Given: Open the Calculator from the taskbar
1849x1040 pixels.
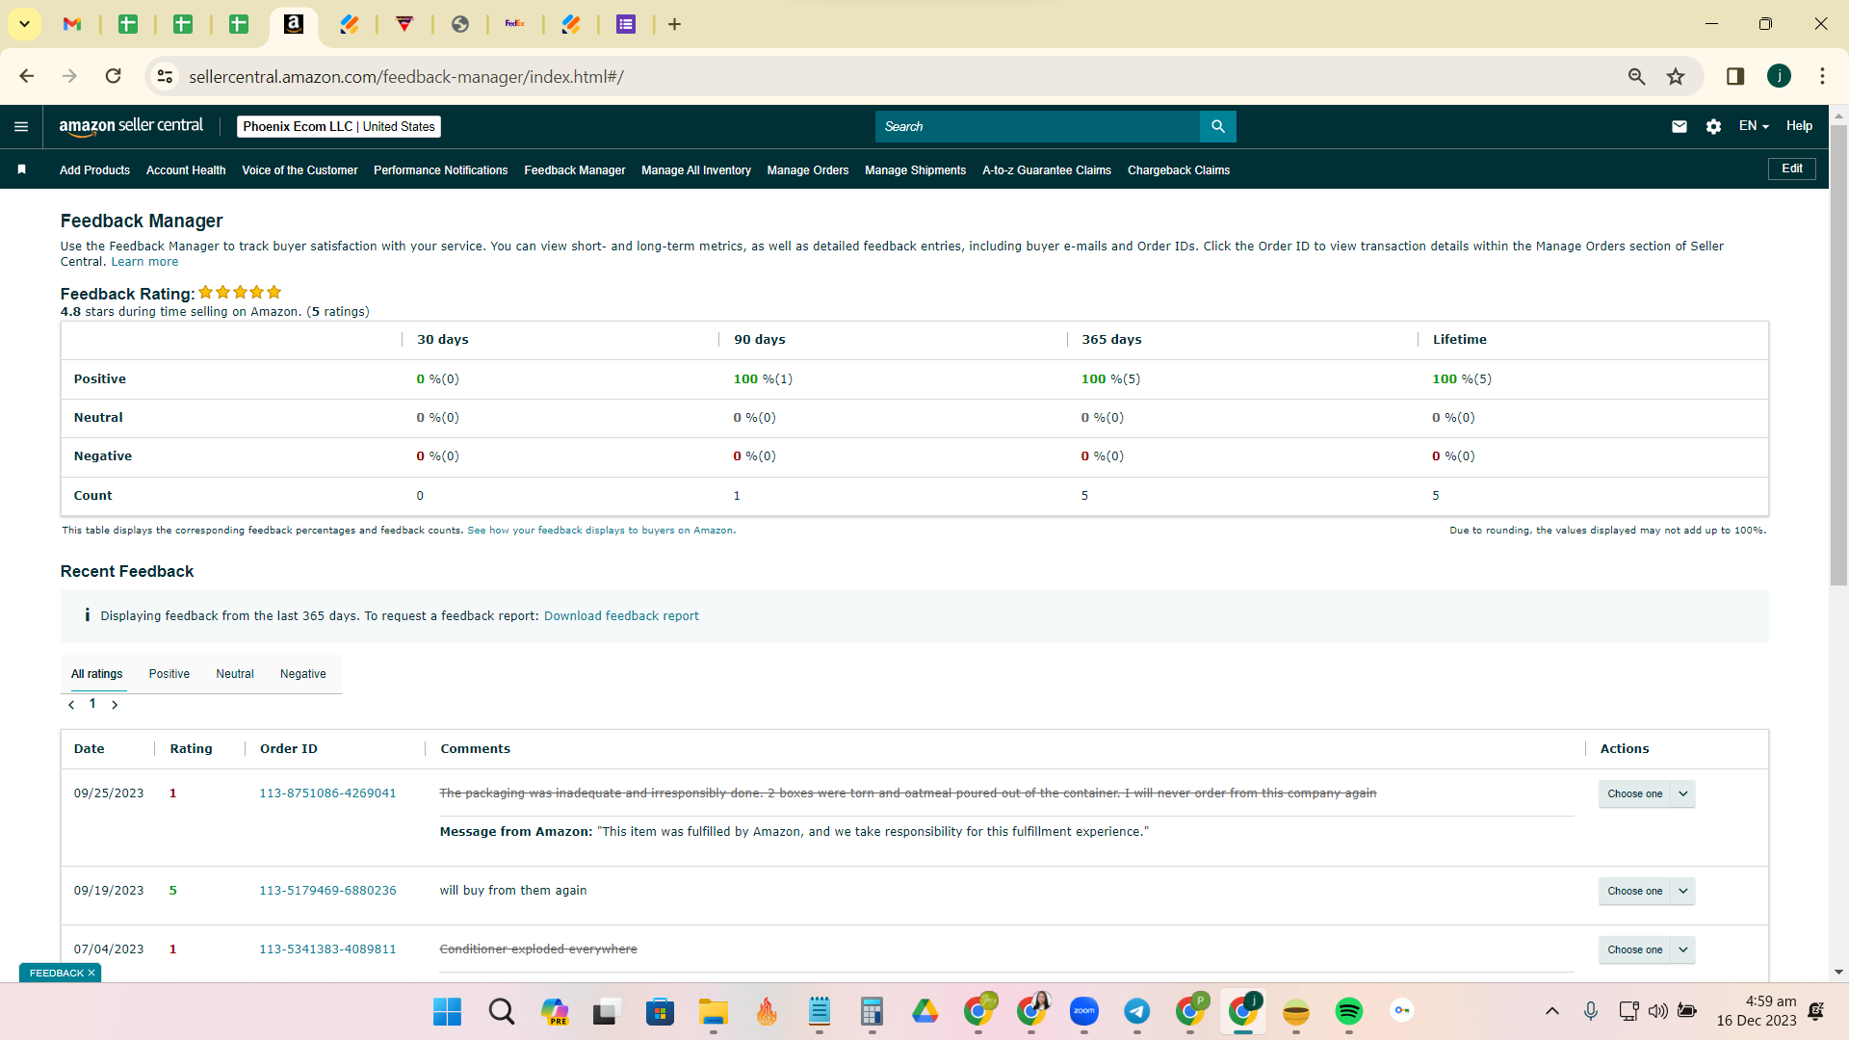Looking at the screenshot, I should pyautogui.click(x=872, y=1011).
